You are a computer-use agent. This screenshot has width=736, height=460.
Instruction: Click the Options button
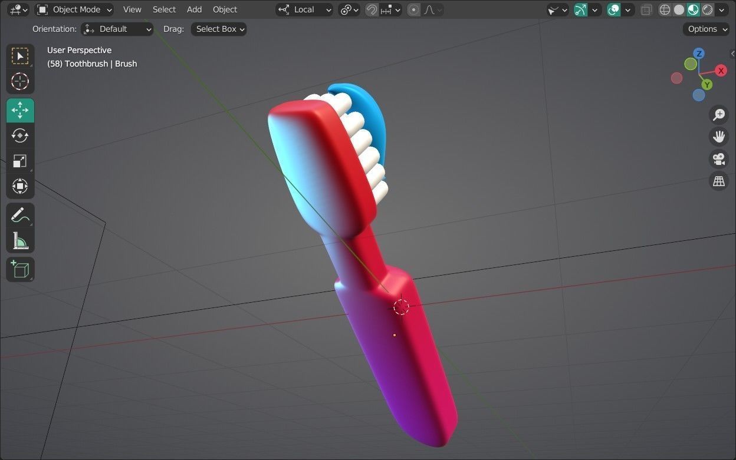[705, 29]
